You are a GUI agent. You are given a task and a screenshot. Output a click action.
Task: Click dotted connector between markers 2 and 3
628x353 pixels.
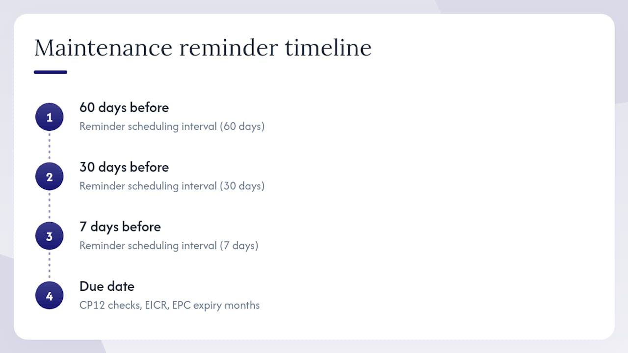(x=49, y=206)
